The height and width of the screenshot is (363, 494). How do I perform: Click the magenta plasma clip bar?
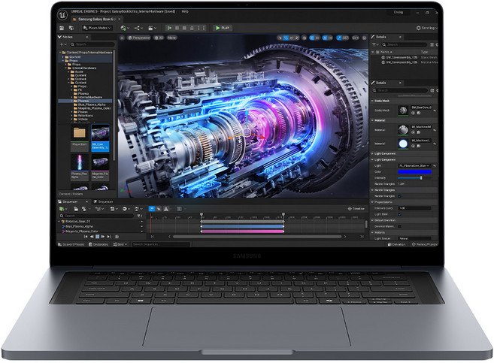pyautogui.click(x=242, y=231)
